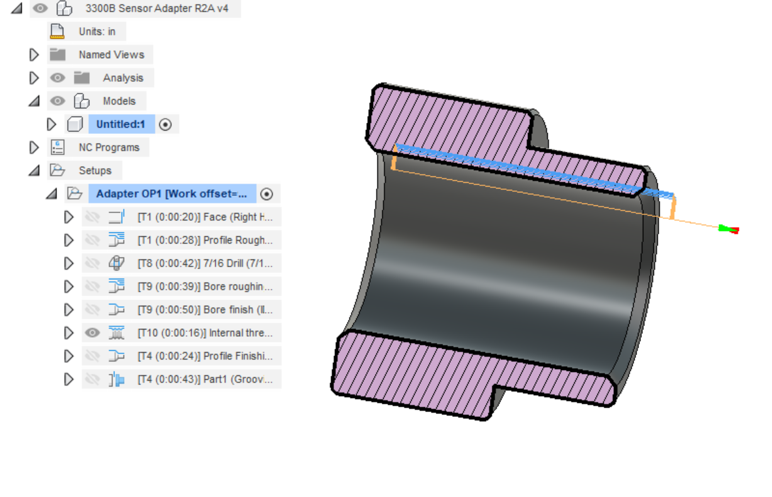Toggle visibility of the Internal thread operation

pos(93,332)
